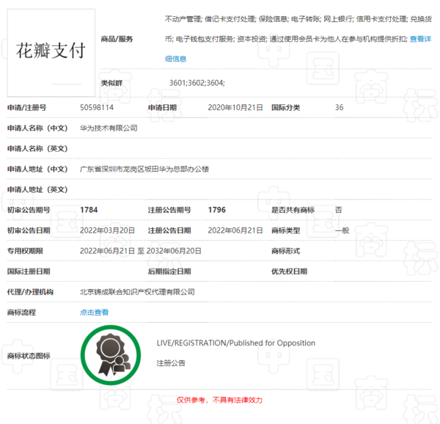The image size is (440, 424).
Task: Click agency name 北京铸成联合知识产权代理有限公司
Action: (137, 292)
